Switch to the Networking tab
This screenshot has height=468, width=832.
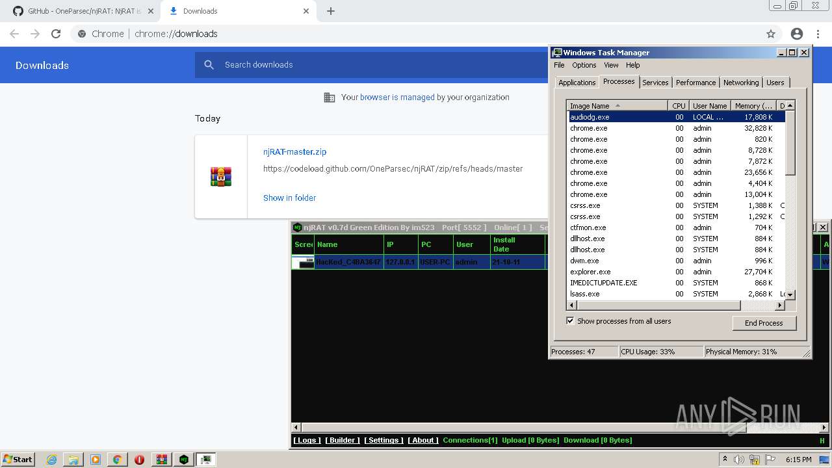pyautogui.click(x=740, y=83)
